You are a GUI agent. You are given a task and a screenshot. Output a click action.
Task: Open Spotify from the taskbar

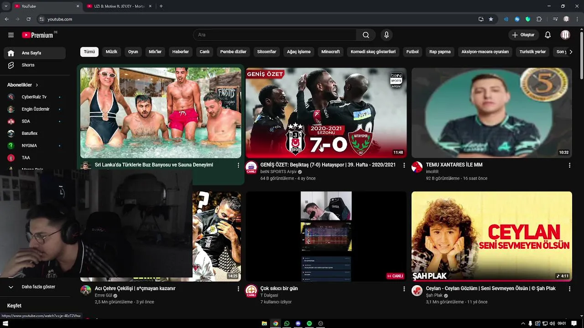click(309, 323)
